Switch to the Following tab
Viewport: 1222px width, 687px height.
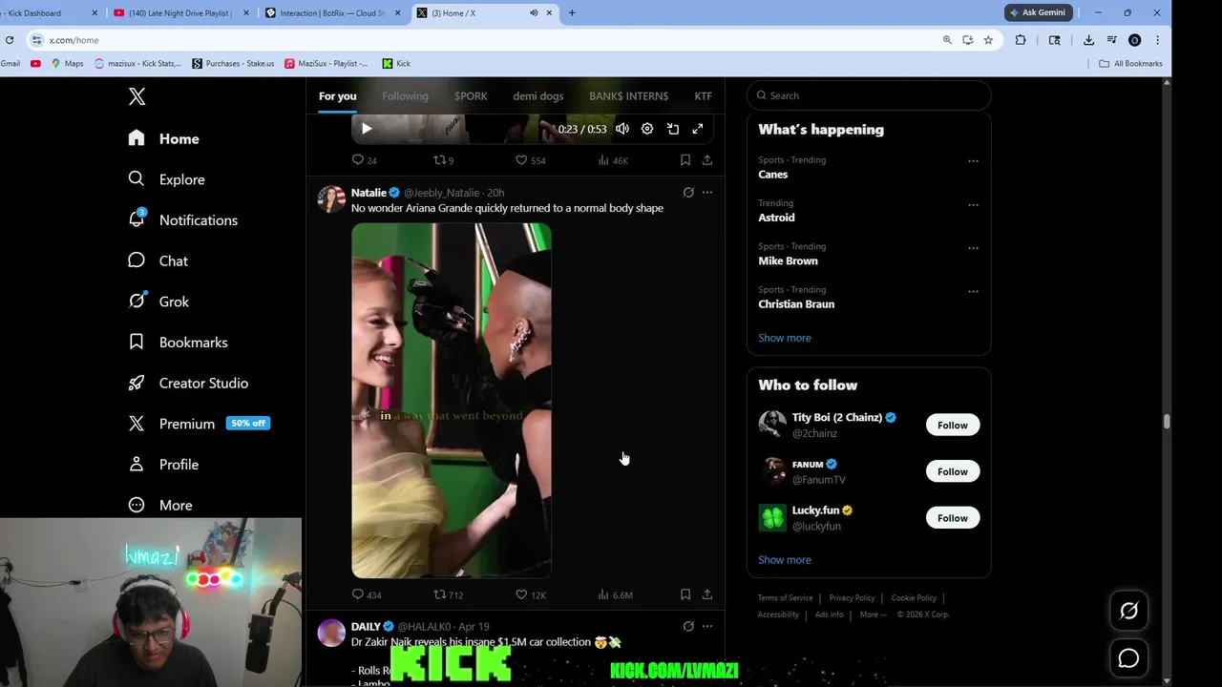click(x=405, y=95)
